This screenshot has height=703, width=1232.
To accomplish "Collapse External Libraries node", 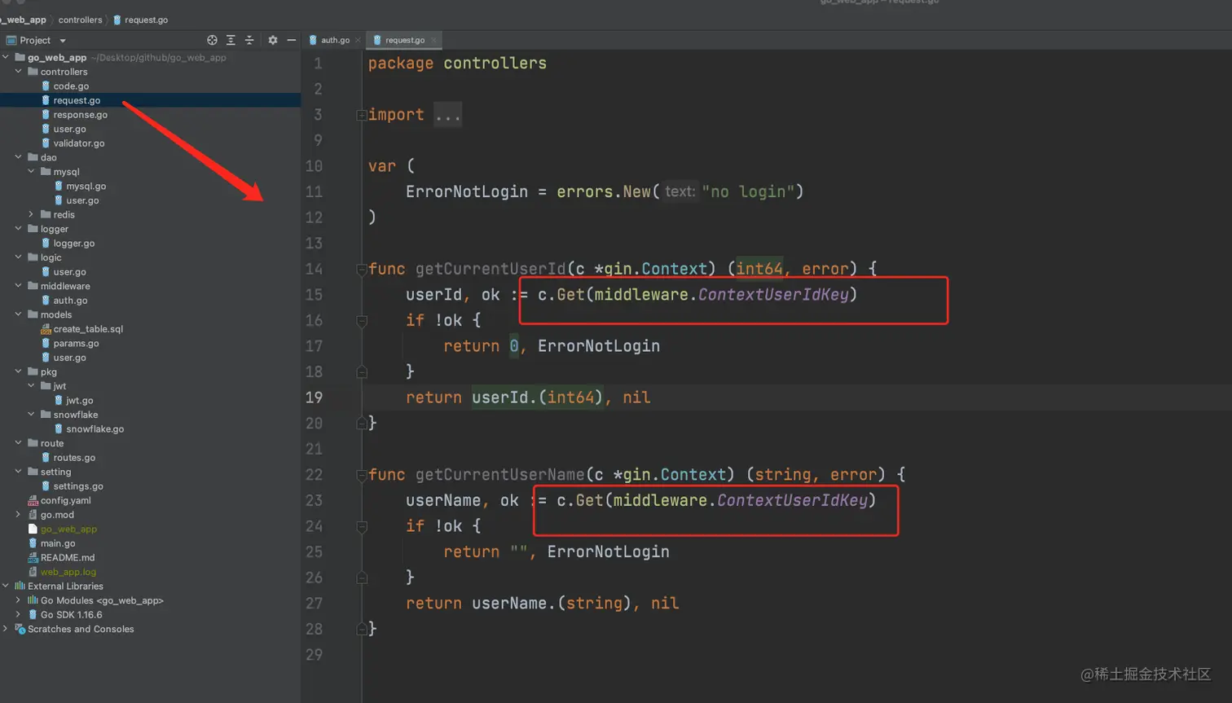I will 6,586.
